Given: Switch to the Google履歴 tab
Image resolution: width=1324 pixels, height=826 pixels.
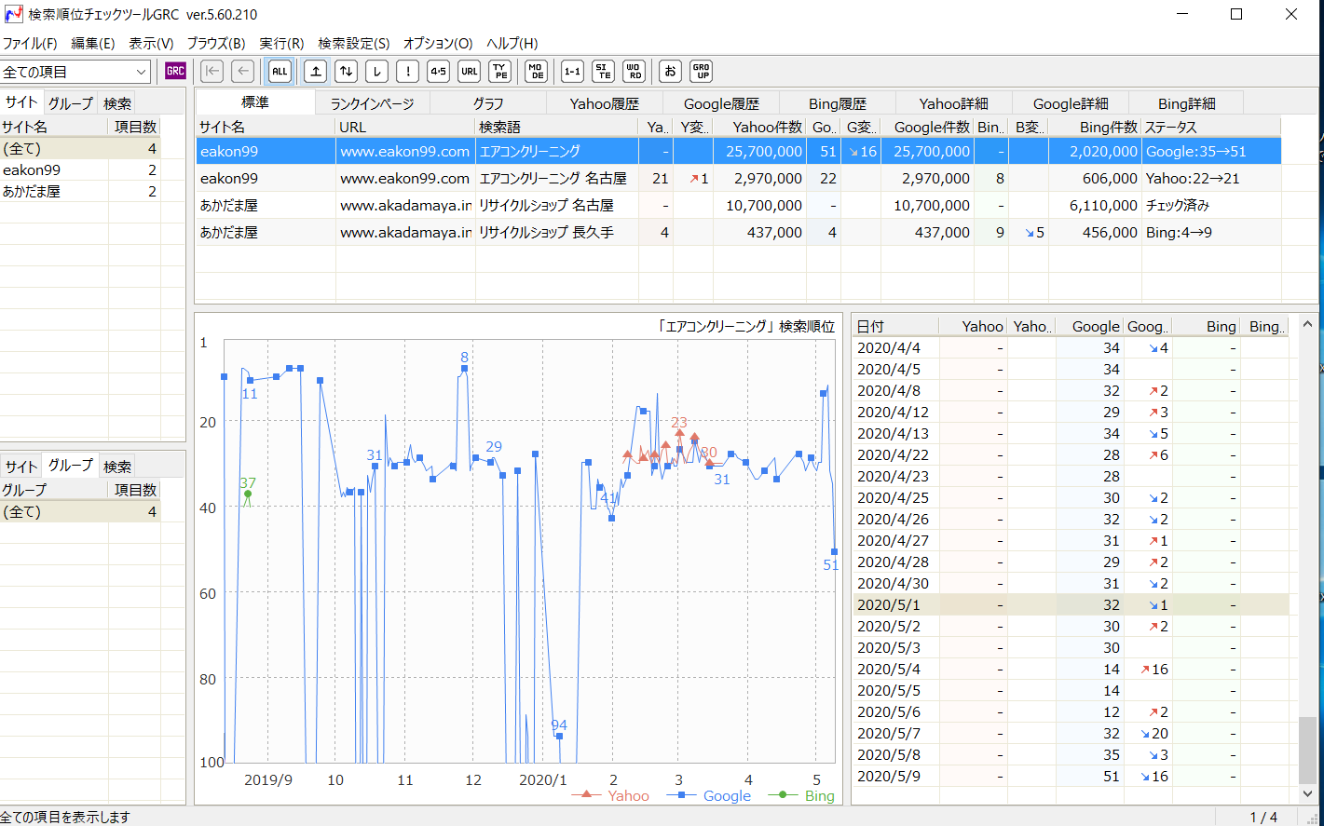Looking at the screenshot, I should 721,103.
